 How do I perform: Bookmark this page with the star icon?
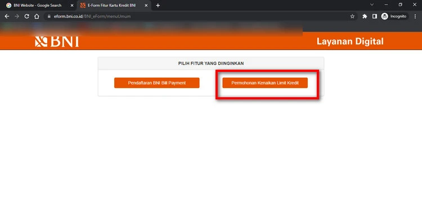pyautogui.click(x=352, y=16)
